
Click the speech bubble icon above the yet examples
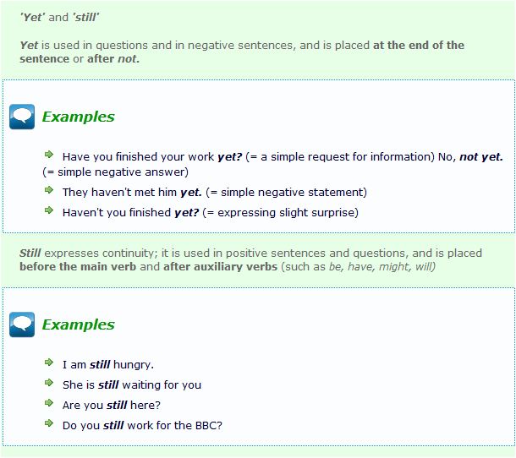point(22,117)
